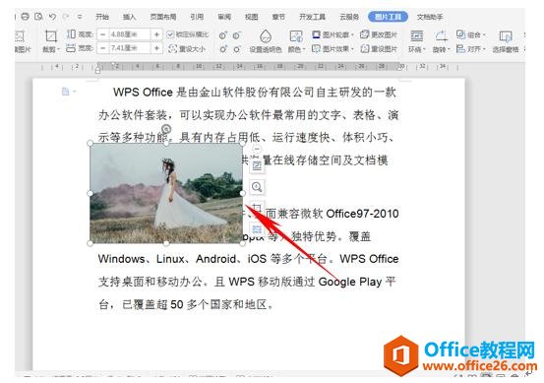Viewport: 544px width, 383px height.
Task: Switch to the 引用 tab
Action: coord(197,17)
